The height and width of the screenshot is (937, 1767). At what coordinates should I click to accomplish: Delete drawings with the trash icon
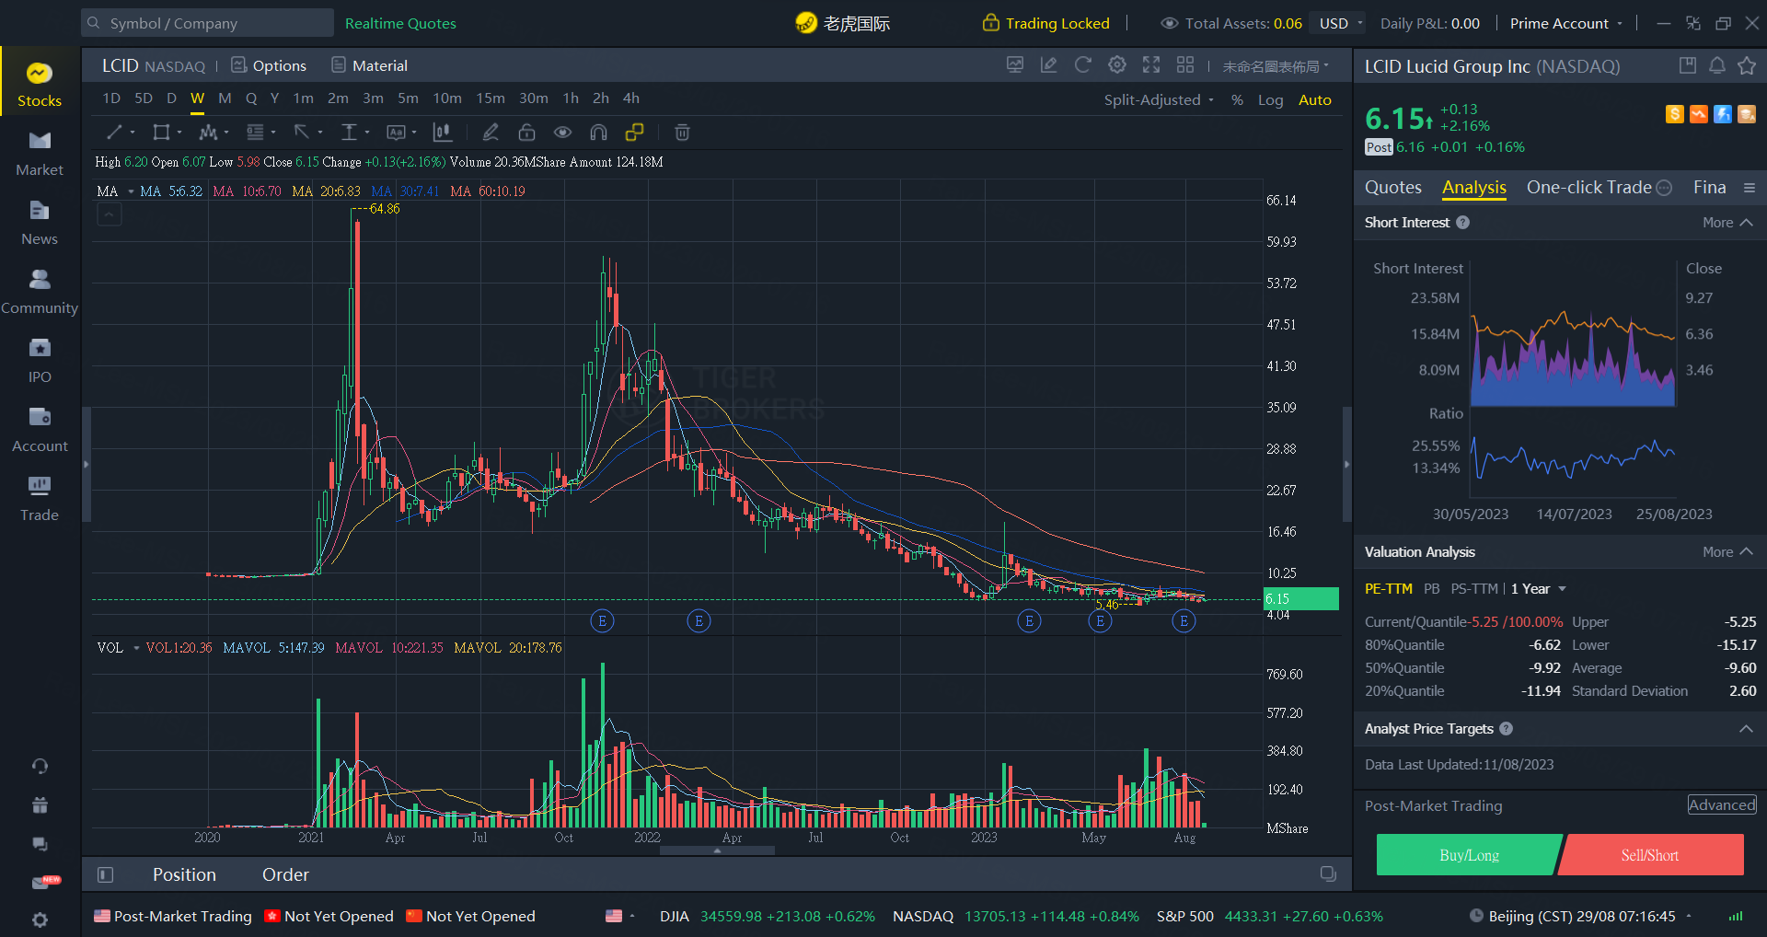tap(682, 133)
